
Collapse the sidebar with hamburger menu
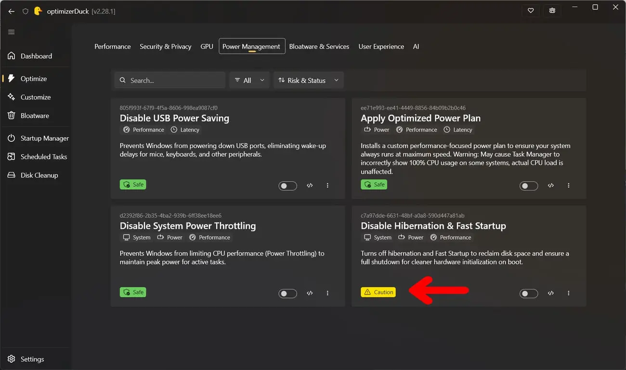[12, 32]
